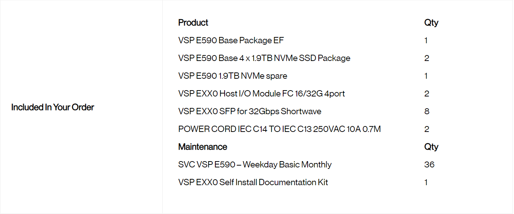Click 'VSP EXX0 Host I/O Module FC 16/32G 4port'
Screen dimensions: 514x214
coord(261,94)
